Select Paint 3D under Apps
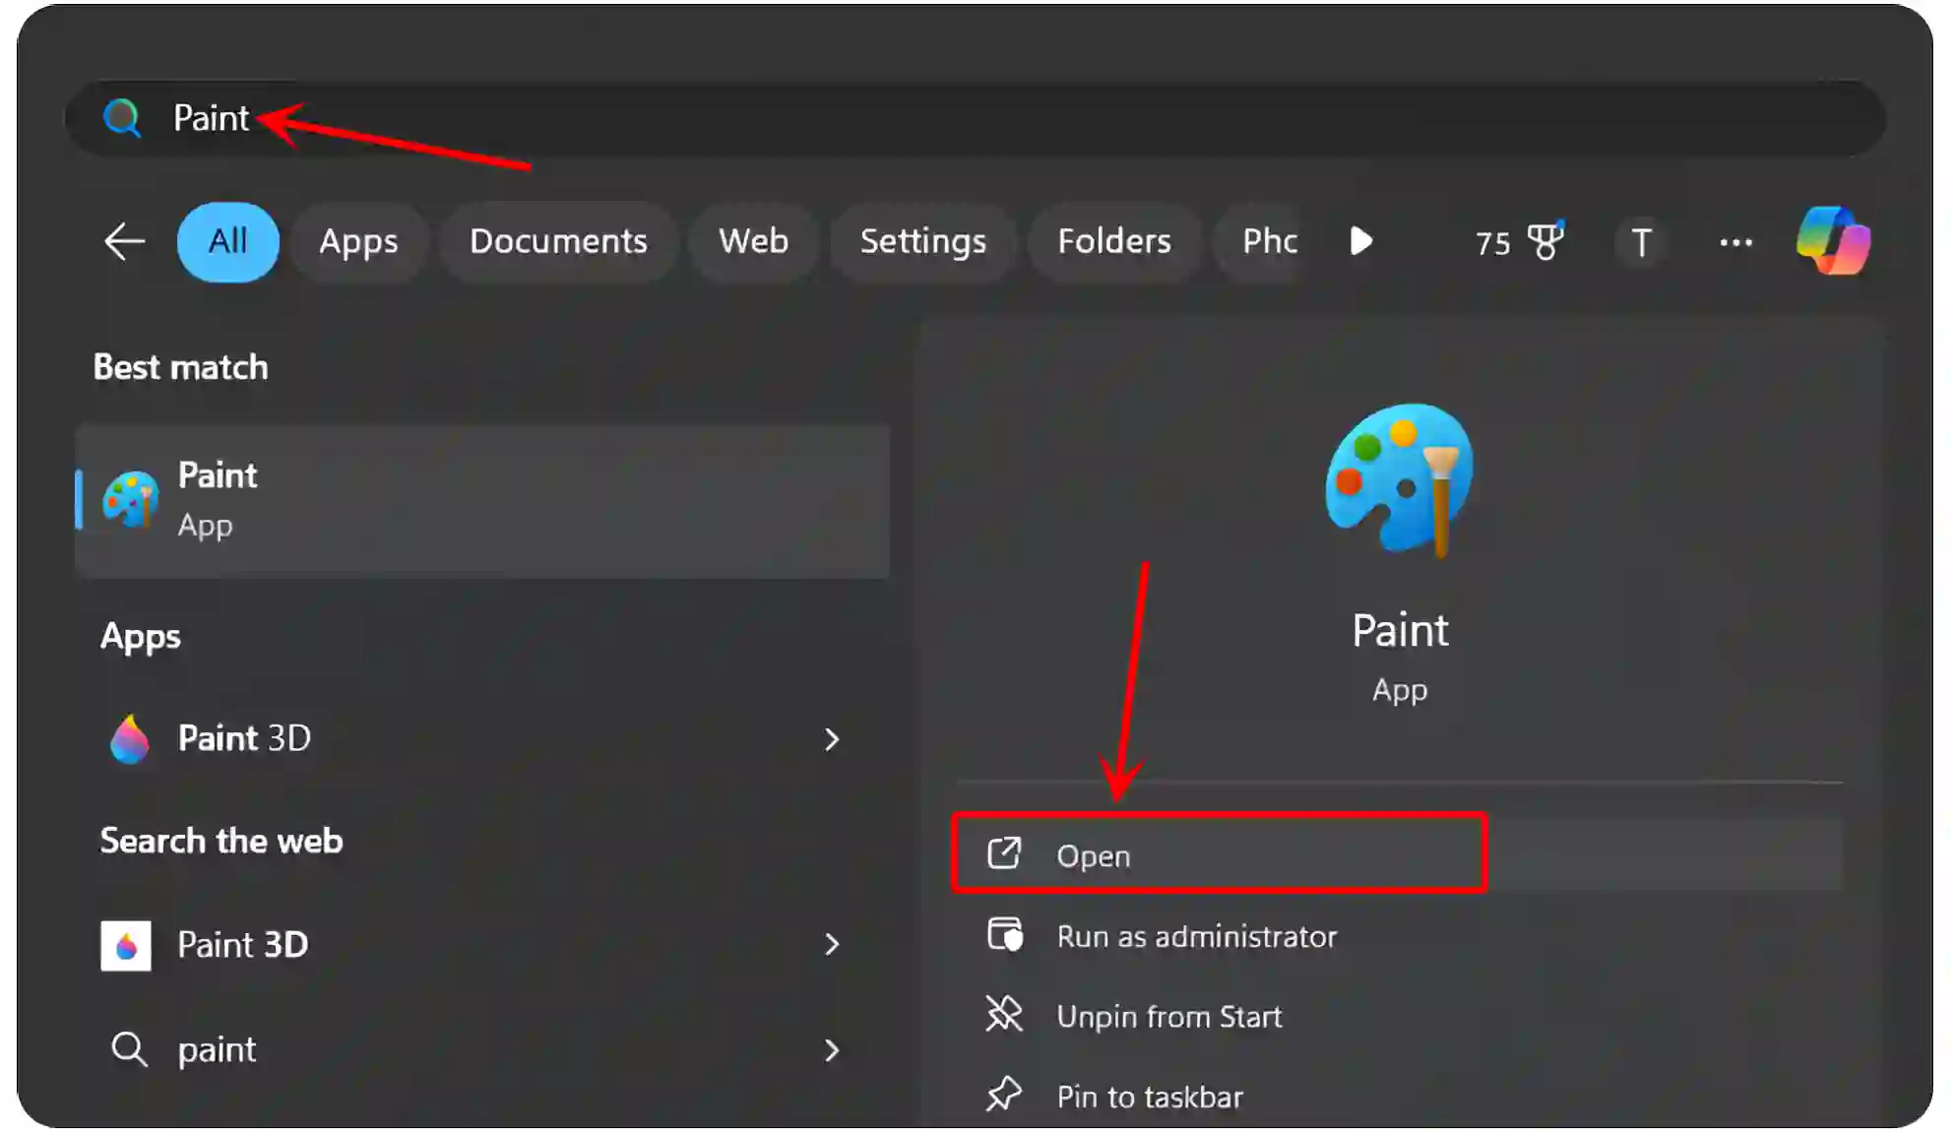The image size is (1951, 1132). pyautogui.click(x=482, y=738)
